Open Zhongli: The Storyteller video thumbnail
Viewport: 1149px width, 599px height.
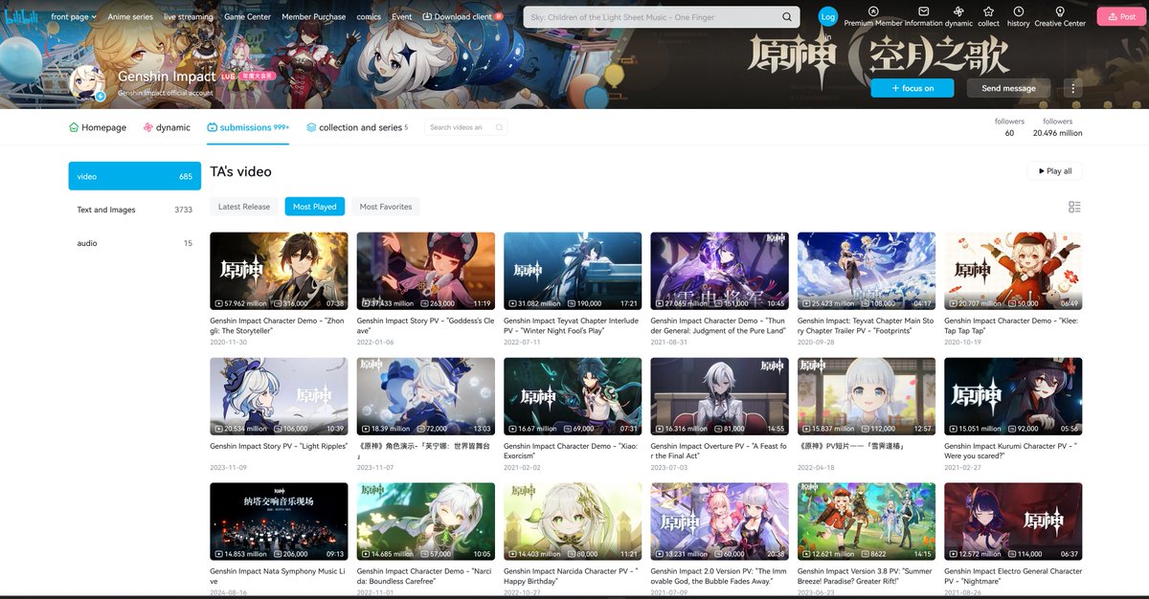279,271
